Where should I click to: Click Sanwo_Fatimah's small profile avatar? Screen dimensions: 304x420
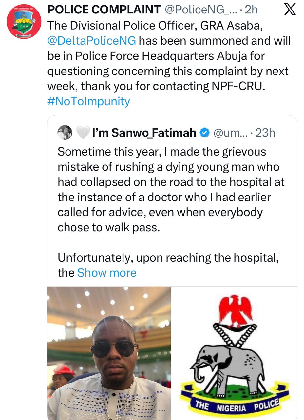coord(65,133)
